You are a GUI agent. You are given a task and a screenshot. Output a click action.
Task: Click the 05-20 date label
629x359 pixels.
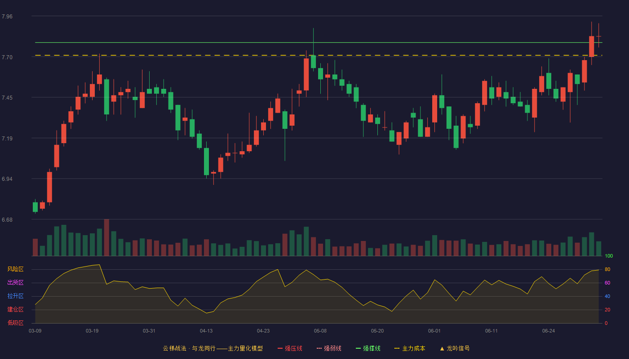tap(377, 331)
